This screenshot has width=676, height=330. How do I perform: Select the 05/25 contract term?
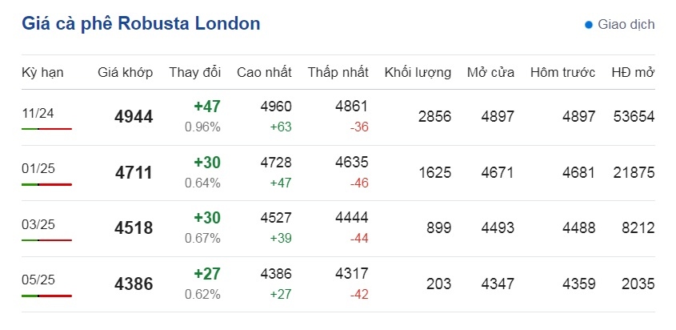pos(38,280)
